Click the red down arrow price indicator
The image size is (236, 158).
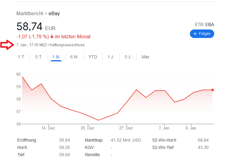click(x=52, y=37)
